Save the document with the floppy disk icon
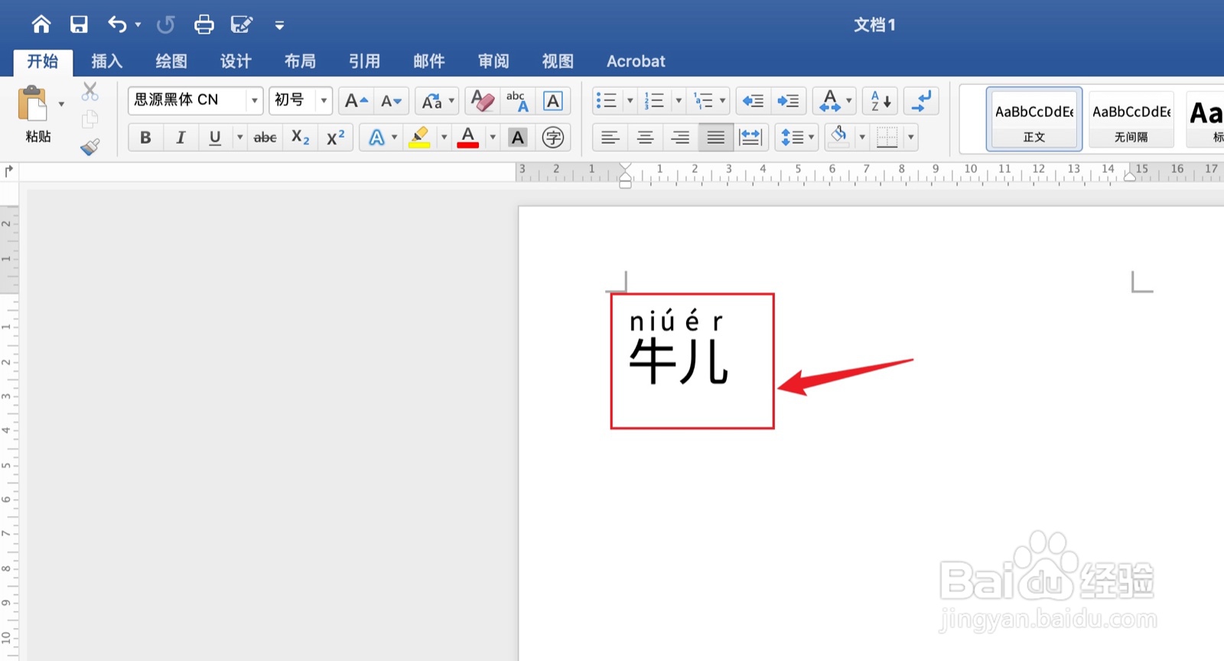This screenshot has height=661, width=1224. [79, 24]
